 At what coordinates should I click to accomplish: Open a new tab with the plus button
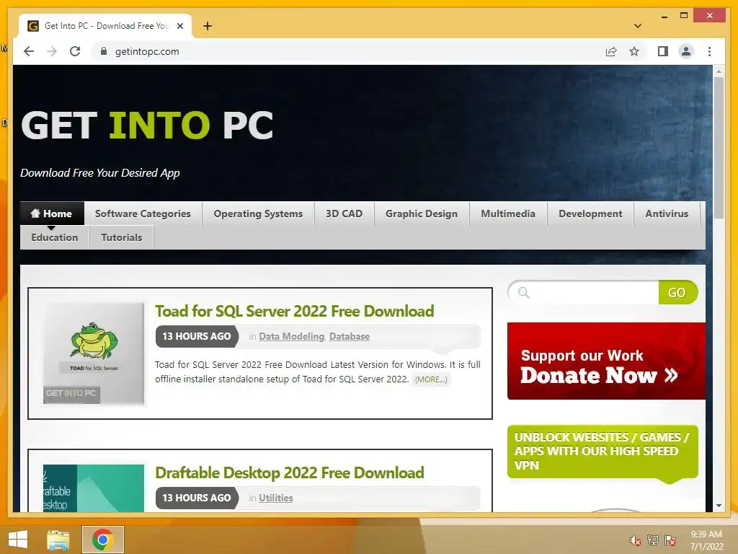pyautogui.click(x=207, y=26)
